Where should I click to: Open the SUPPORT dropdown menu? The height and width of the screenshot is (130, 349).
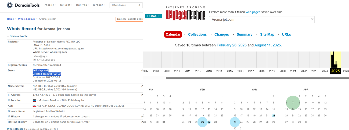(x=99, y=5)
